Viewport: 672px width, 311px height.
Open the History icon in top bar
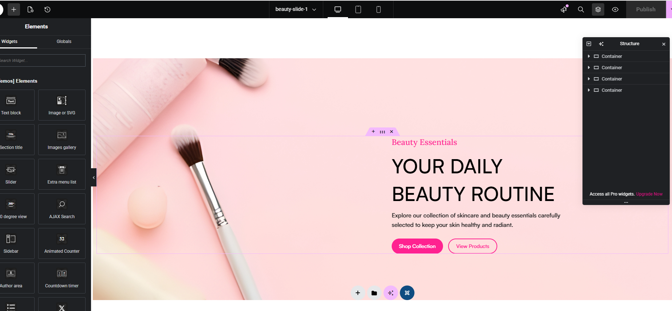coord(47,9)
